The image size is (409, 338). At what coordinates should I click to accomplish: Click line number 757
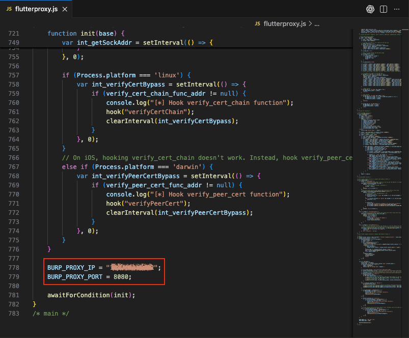(14, 75)
